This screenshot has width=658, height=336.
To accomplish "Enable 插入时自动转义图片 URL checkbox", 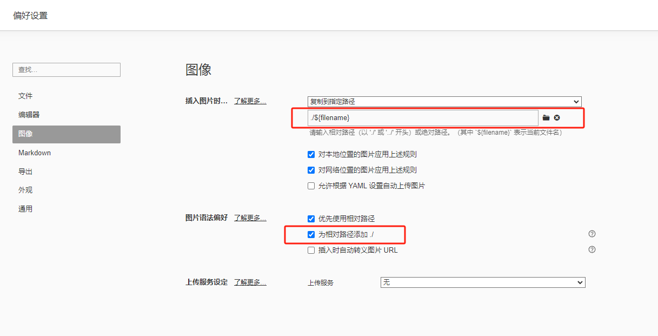I will pyautogui.click(x=311, y=251).
